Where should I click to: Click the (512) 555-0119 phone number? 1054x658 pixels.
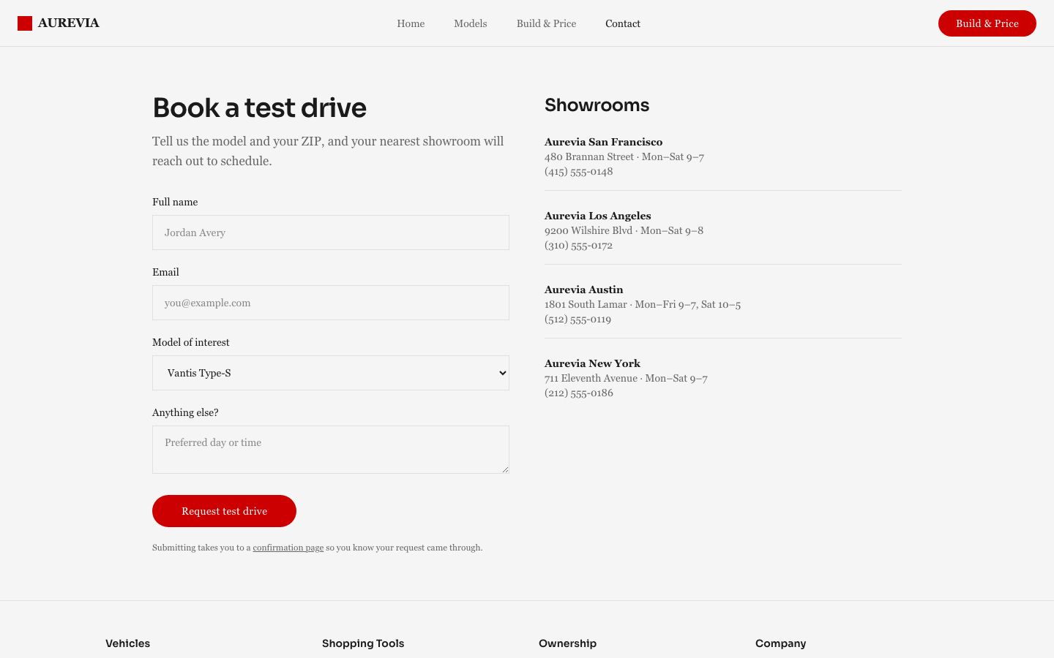[578, 319]
